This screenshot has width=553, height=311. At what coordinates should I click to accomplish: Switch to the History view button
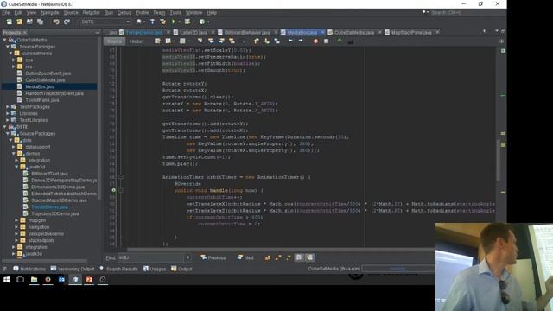[x=137, y=41]
